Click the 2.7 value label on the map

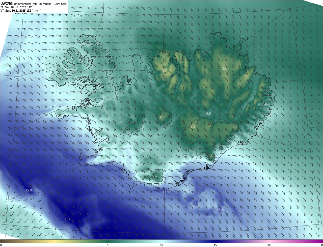(165, 70)
